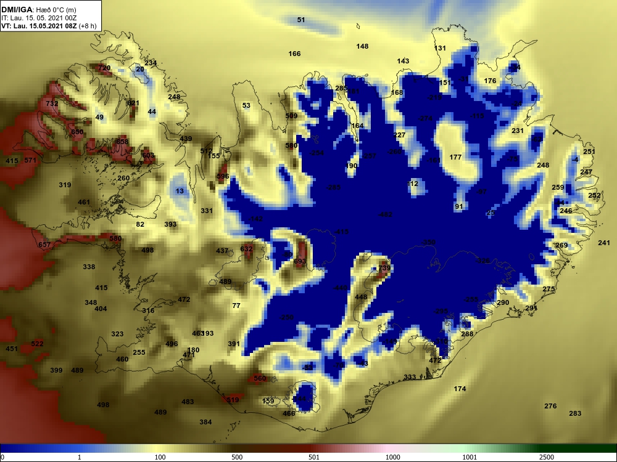The width and height of the screenshot is (617, 462).
Task: Click the map value '338'
Action: 89,267
